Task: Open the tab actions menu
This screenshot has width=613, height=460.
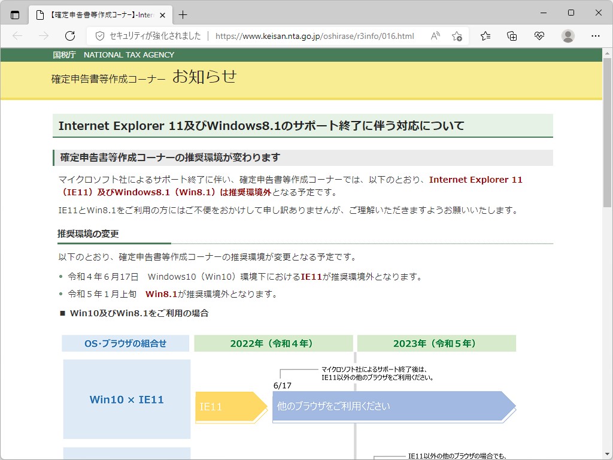Action: [14, 14]
